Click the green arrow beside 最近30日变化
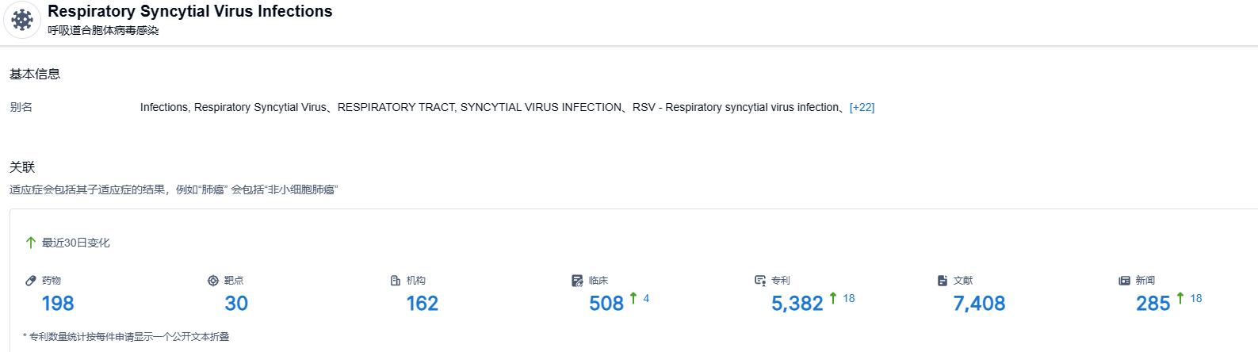The width and height of the screenshot is (1258, 352). [31, 243]
